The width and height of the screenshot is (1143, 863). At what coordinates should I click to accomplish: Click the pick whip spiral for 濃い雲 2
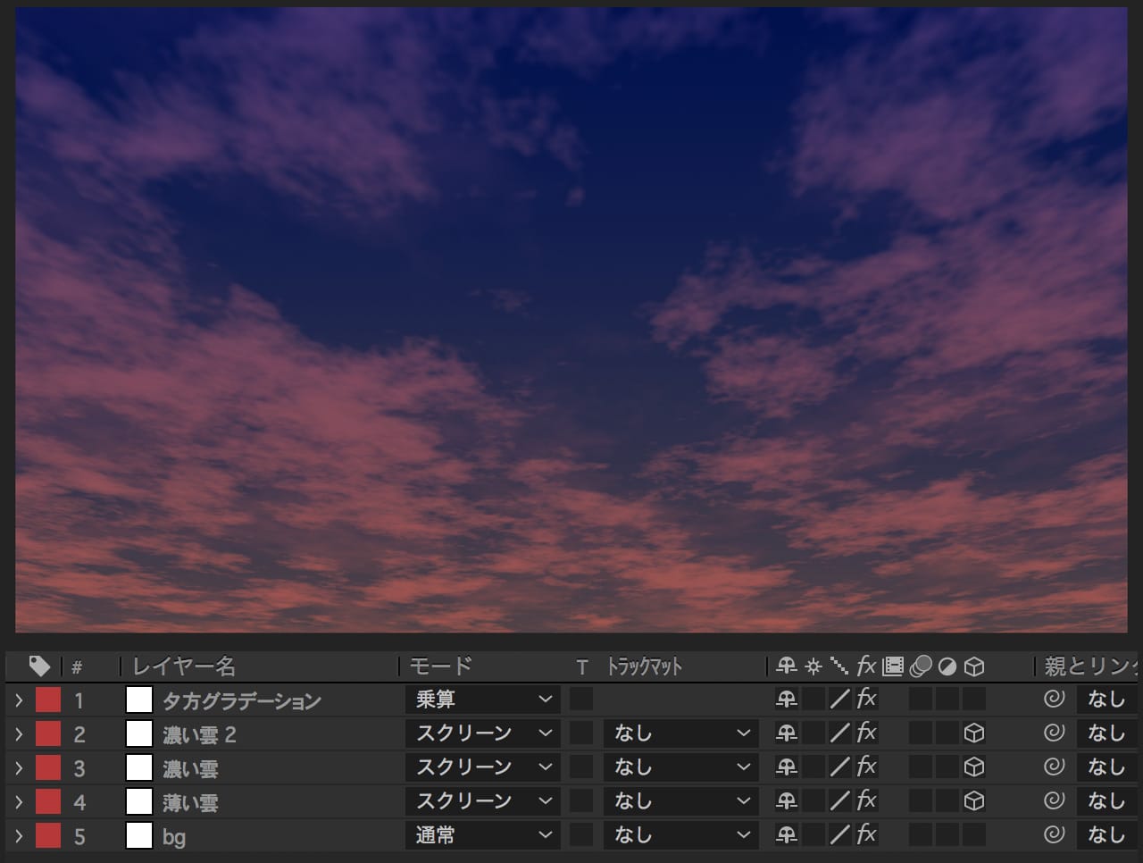click(1054, 733)
